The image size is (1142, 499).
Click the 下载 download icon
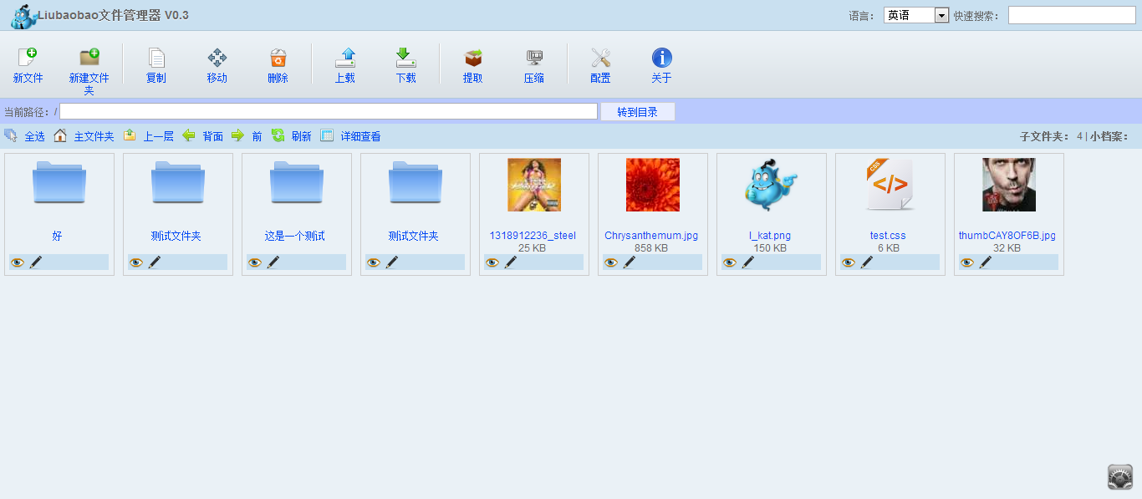(x=406, y=58)
